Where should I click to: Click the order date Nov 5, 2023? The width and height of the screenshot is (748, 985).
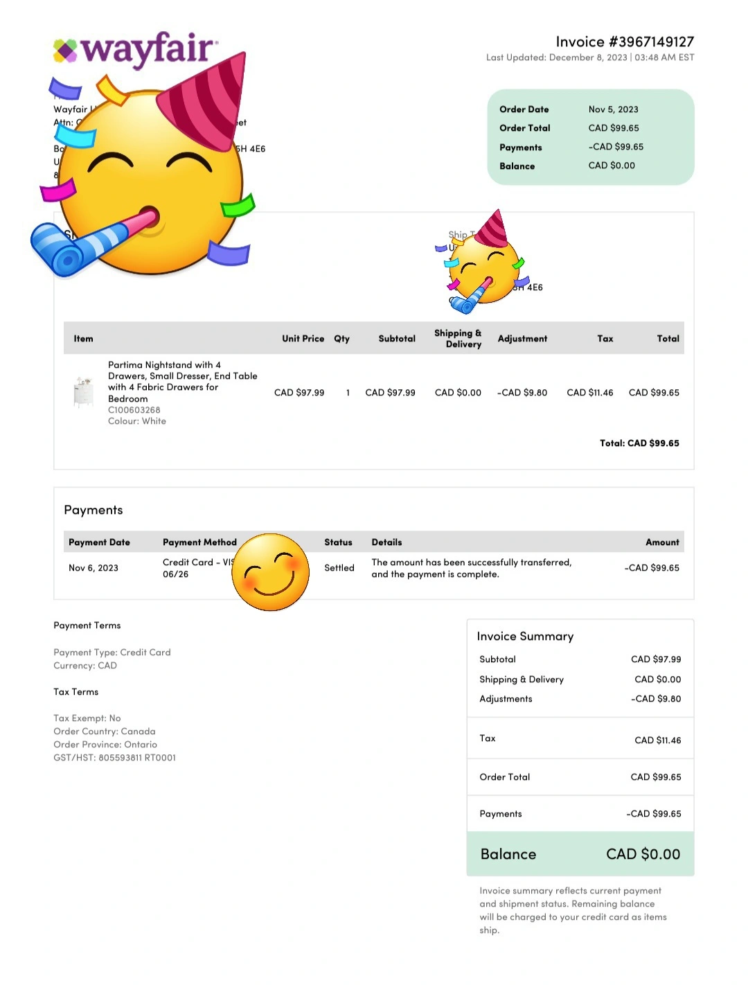pos(614,109)
